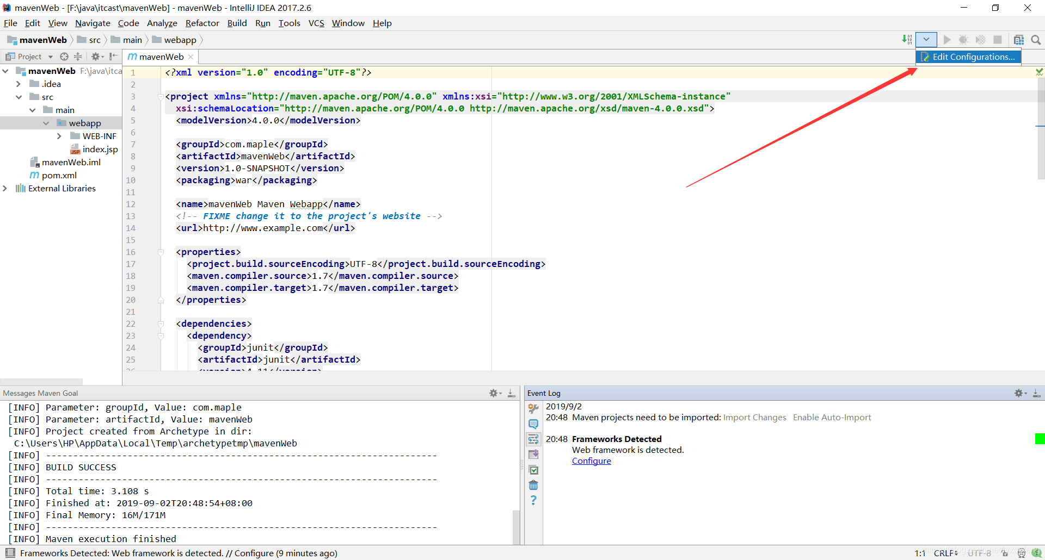Hide the Event Log panel

pyautogui.click(x=1037, y=393)
